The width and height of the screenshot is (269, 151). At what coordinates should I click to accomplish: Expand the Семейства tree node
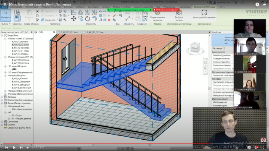coord(2,122)
